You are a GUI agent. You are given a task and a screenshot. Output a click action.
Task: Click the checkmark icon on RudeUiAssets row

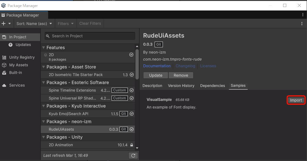pos(132,129)
